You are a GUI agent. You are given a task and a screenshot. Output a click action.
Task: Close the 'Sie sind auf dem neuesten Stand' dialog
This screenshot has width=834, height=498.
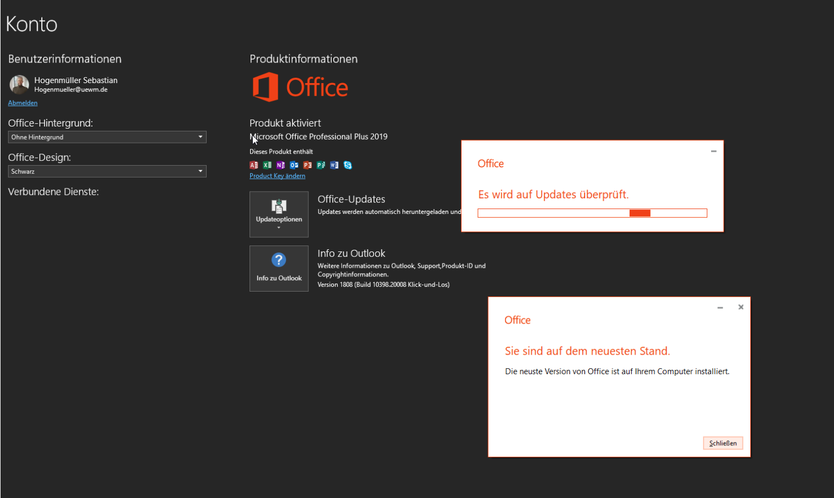point(740,307)
